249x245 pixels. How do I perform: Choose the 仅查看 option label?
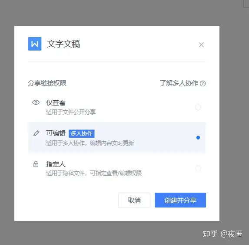[x=56, y=102]
